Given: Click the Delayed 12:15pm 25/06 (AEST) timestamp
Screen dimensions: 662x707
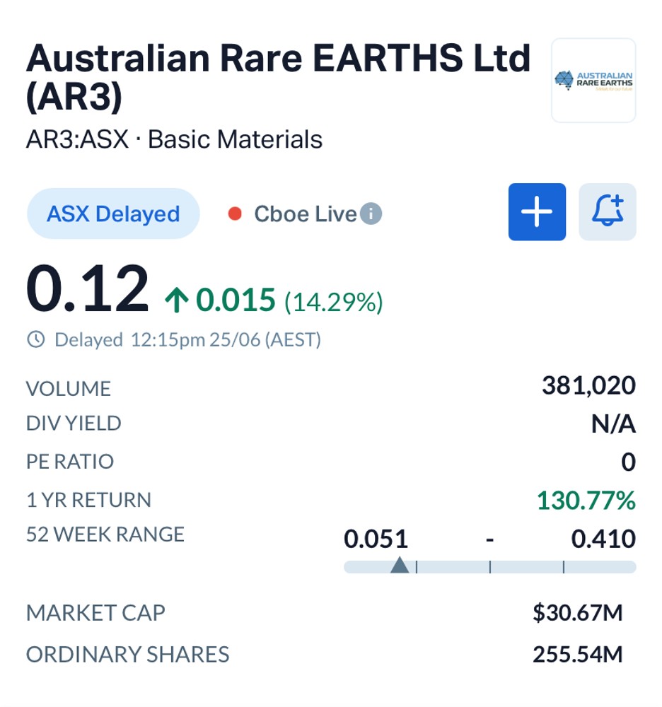Looking at the screenshot, I should coord(187,339).
